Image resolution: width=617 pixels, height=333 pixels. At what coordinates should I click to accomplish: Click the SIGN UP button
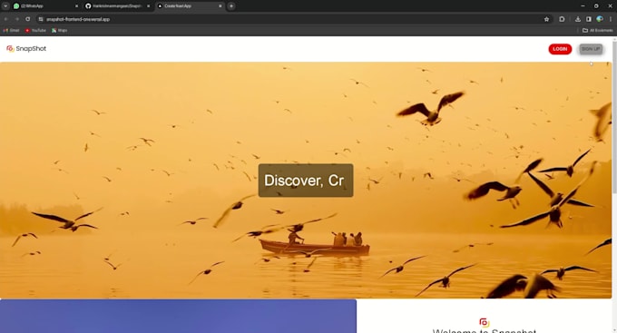(x=591, y=49)
